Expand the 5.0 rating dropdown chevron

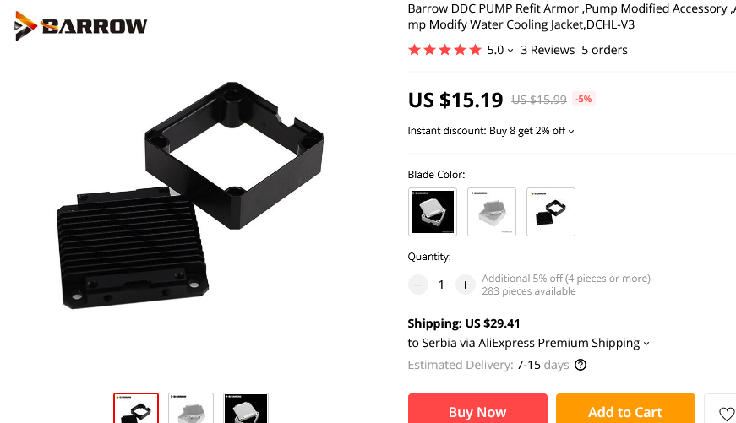(x=510, y=51)
